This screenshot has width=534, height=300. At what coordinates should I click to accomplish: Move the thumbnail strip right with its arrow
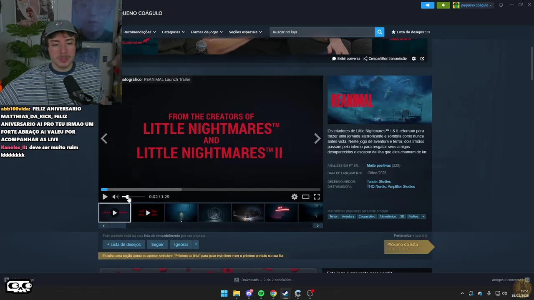pyautogui.click(x=317, y=226)
